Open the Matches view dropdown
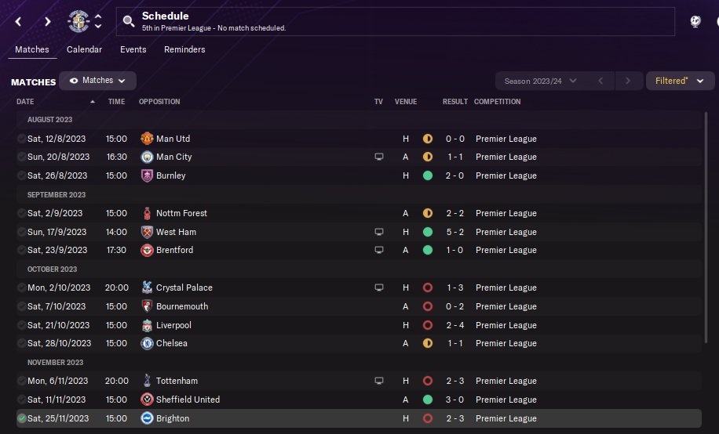 tap(98, 81)
